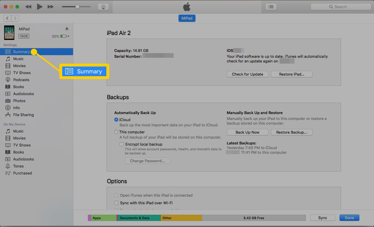Click the 16GB capacity badge
374x227 pixels.
point(24,36)
